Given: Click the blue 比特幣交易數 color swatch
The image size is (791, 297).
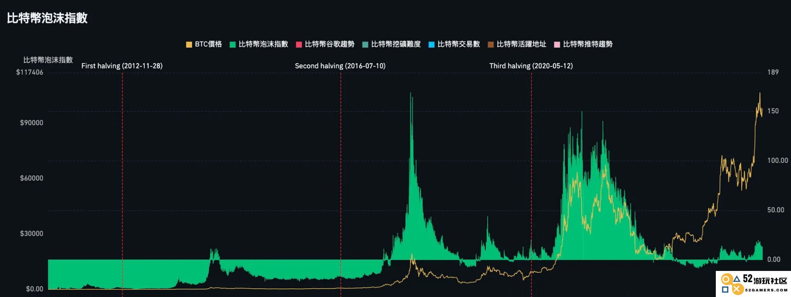Looking at the screenshot, I should [x=432, y=45].
